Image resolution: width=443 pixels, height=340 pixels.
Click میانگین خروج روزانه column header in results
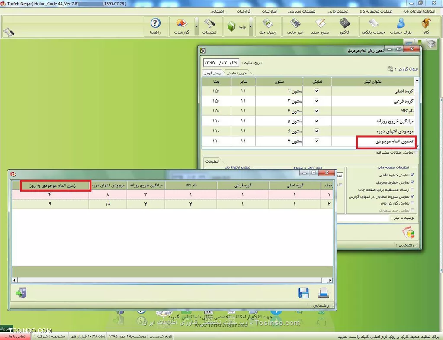pyautogui.click(x=146, y=186)
